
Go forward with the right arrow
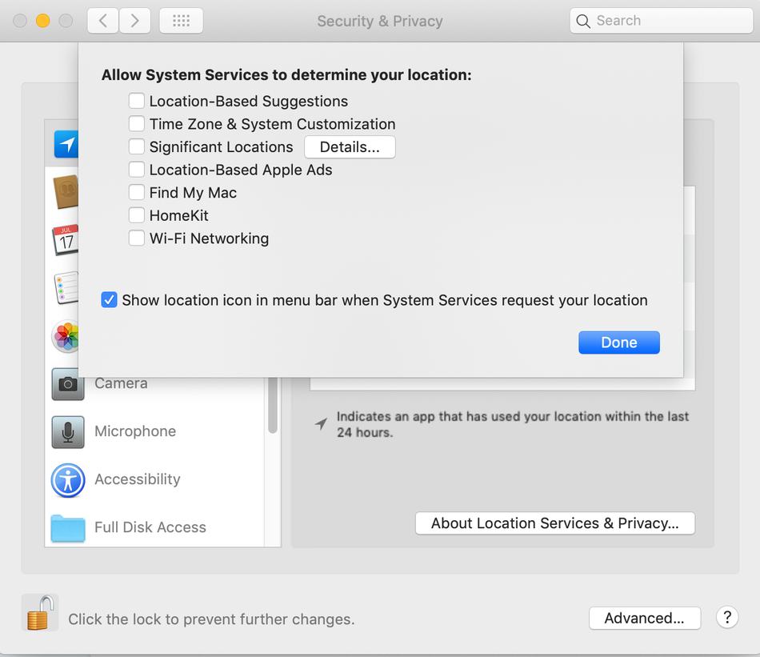pyautogui.click(x=134, y=20)
